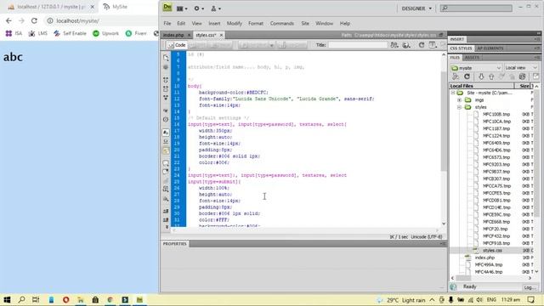The height and width of the screenshot is (306, 544).
Task: Open the Windows Start menu
Action: (x=7, y=300)
